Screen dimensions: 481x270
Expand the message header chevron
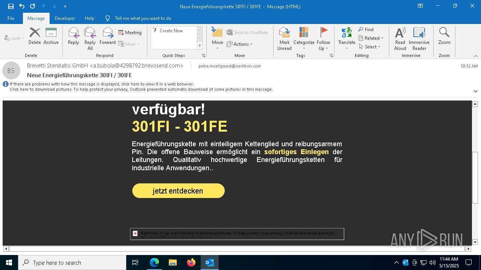[x=475, y=91]
